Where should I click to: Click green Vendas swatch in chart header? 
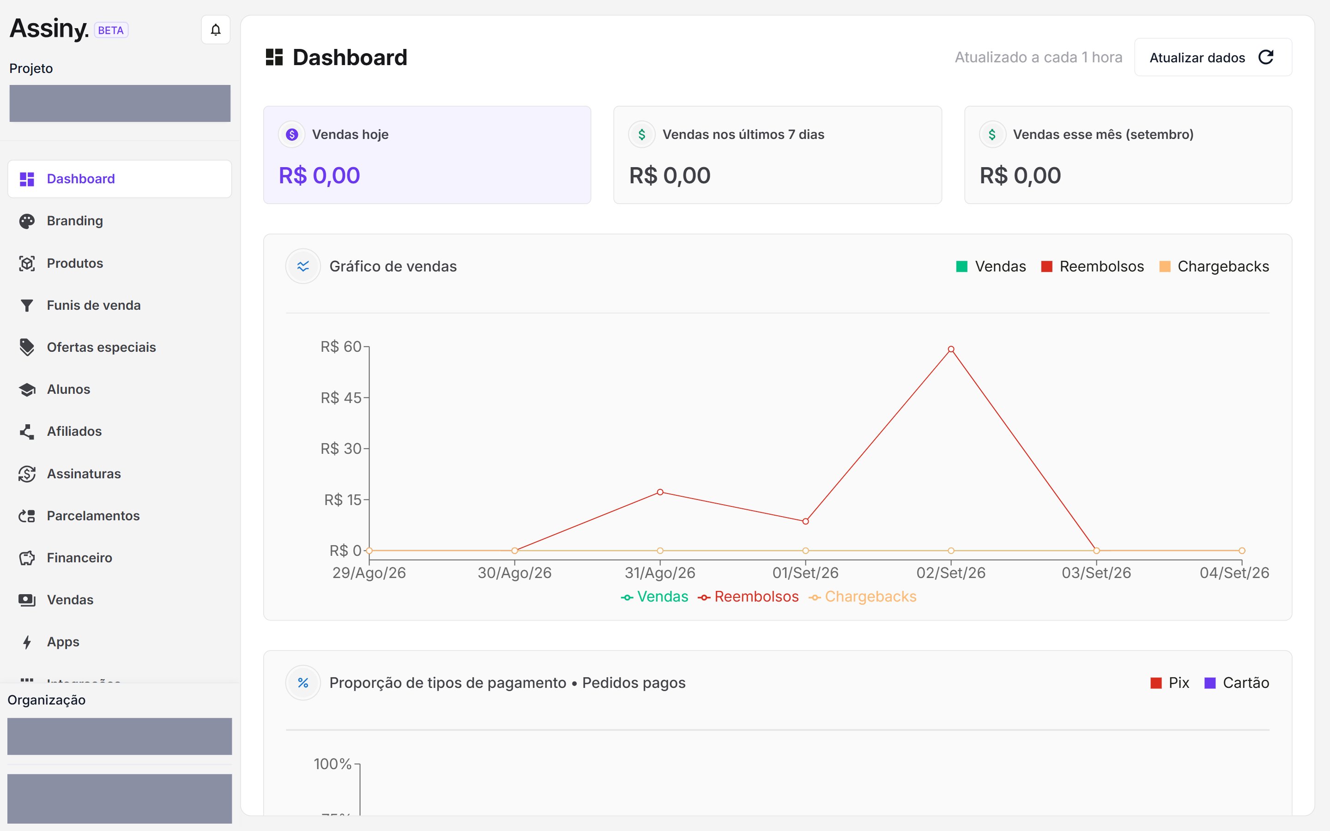(x=962, y=266)
